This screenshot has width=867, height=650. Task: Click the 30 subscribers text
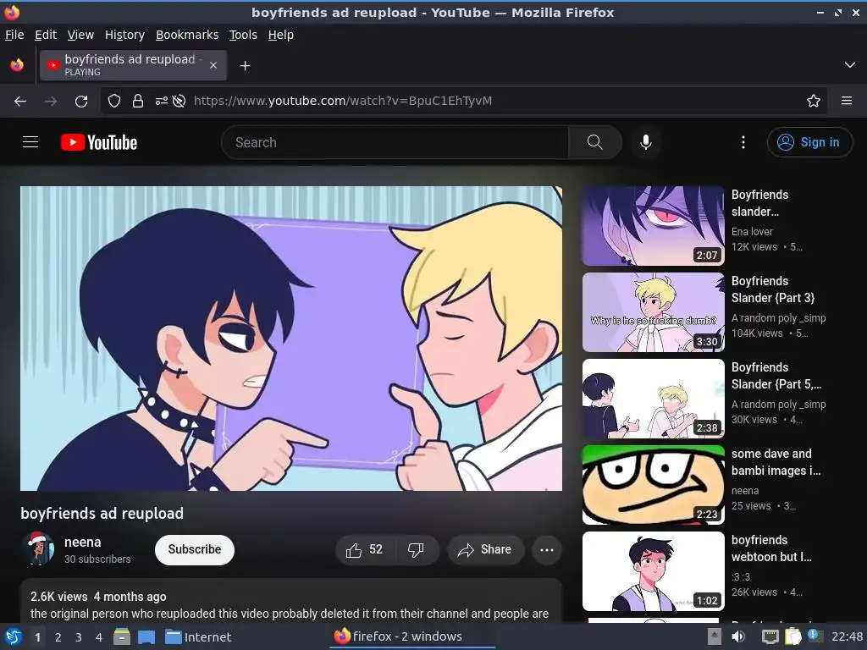pos(97,559)
